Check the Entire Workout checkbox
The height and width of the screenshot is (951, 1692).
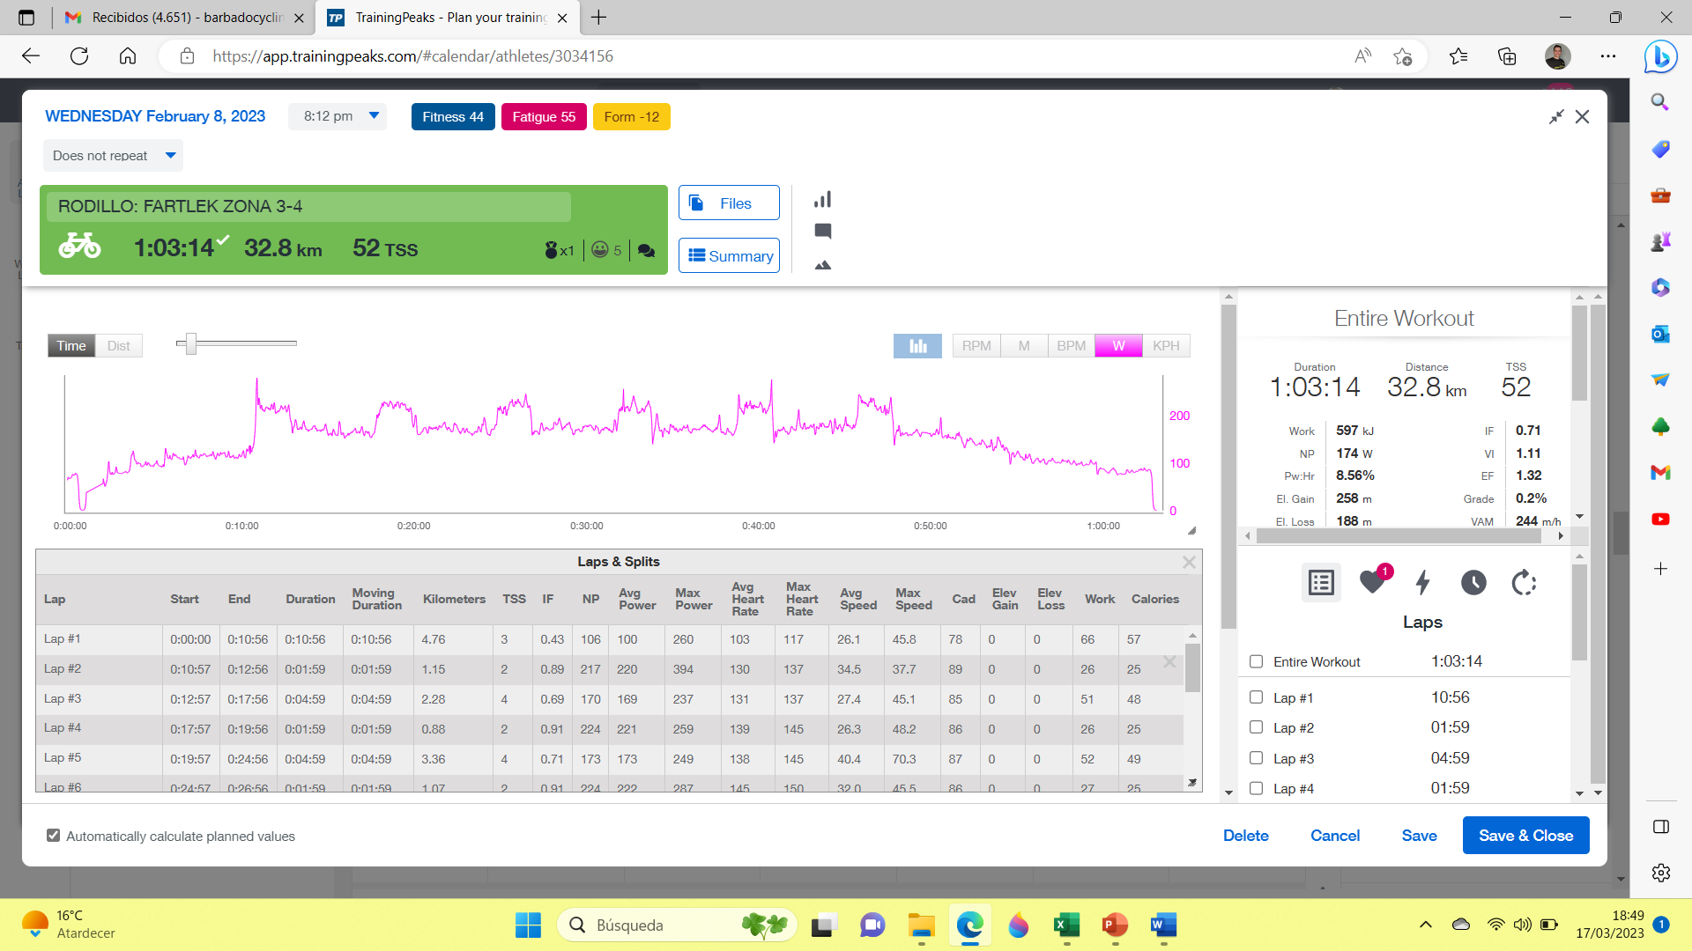pyautogui.click(x=1257, y=661)
